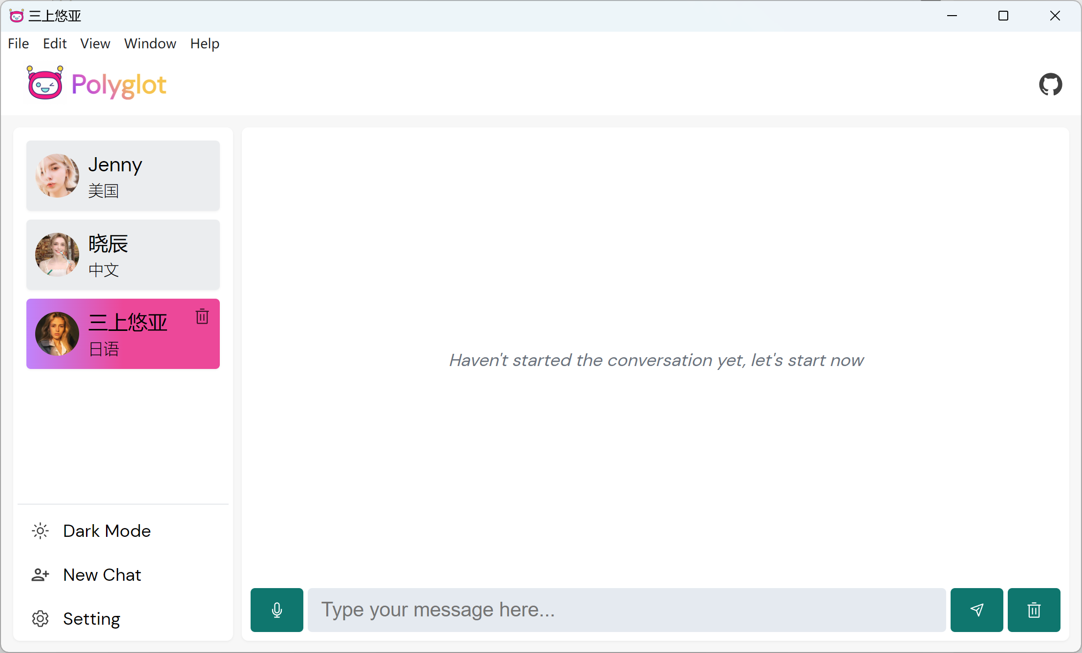Clear conversation with the green trash button
1082x653 pixels.
pos(1034,610)
